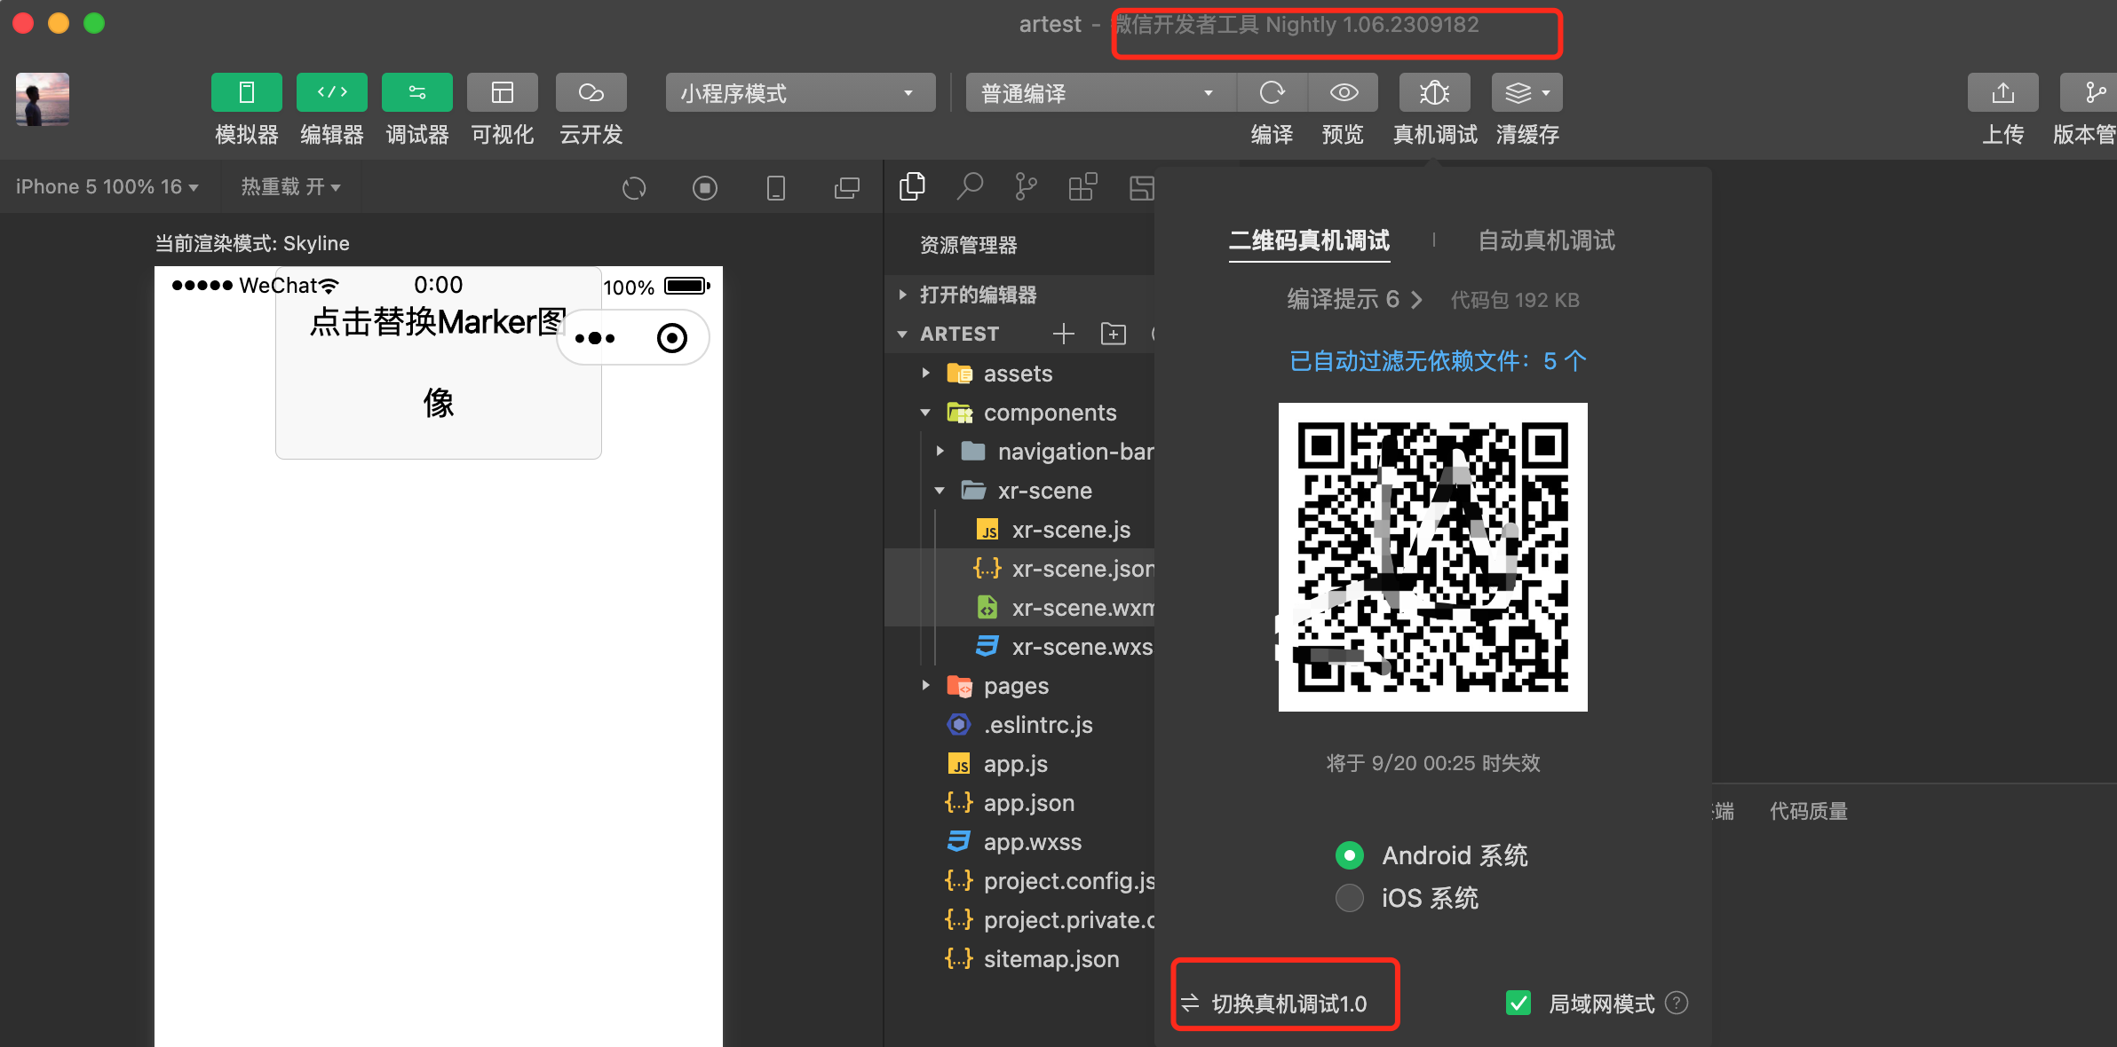Click the editor code icon
2117x1047 pixels.
tap(331, 92)
